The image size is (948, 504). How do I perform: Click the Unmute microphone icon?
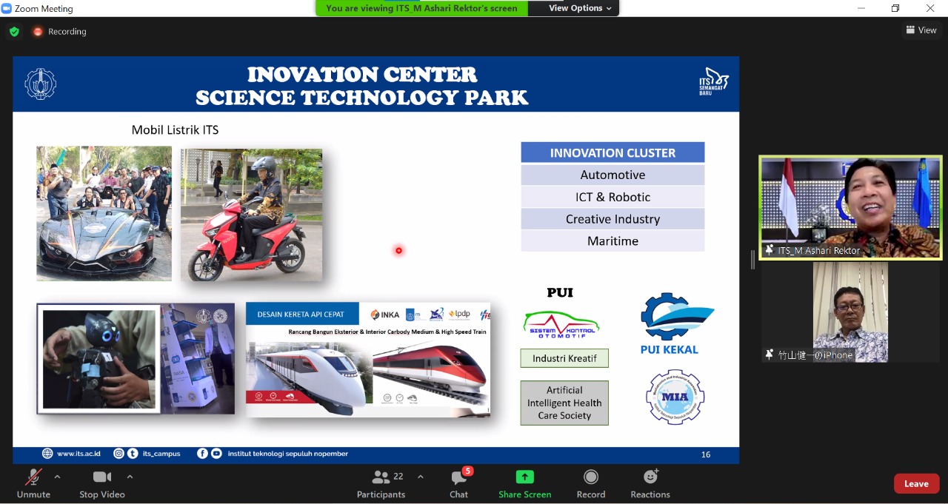pos(33,477)
